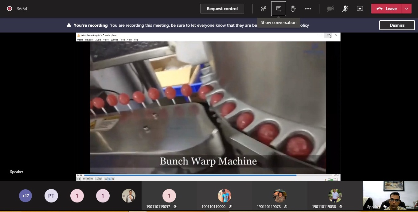This screenshot has width=418, height=212.
Task: Click the Show conversation chat icon
Action: tap(279, 9)
